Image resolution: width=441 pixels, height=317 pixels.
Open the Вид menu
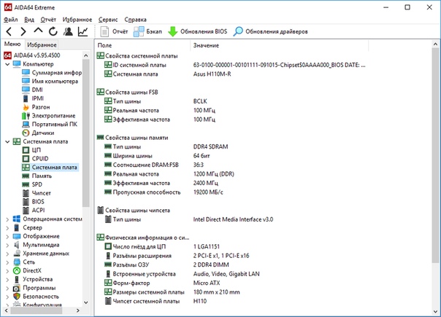(29, 20)
